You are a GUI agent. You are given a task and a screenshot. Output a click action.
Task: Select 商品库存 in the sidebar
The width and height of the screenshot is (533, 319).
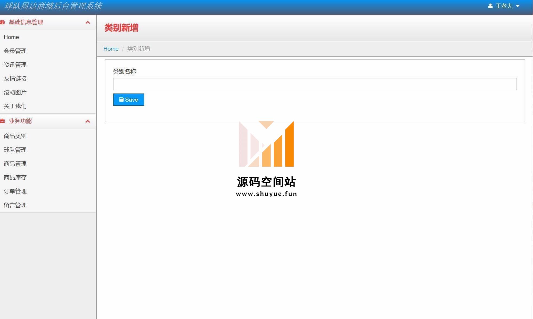(x=15, y=178)
